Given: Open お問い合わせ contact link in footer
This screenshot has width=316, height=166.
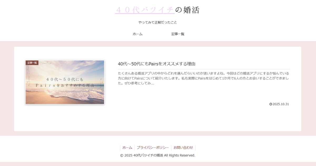Looking at the screenshot, I should 183,148.
